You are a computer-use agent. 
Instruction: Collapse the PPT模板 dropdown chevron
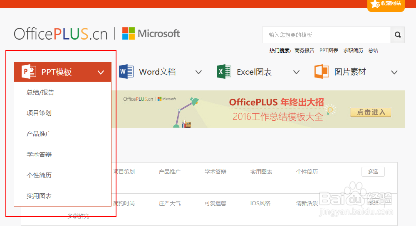pyautogui.click(x=101, y=72)
